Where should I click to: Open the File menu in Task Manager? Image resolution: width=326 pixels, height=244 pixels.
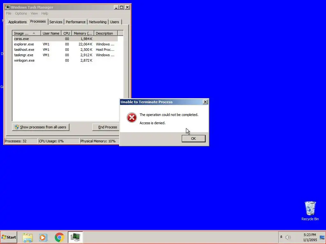[9, 13]
